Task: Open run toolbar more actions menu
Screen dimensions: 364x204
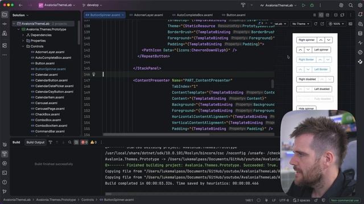Action: coord(320,5)
